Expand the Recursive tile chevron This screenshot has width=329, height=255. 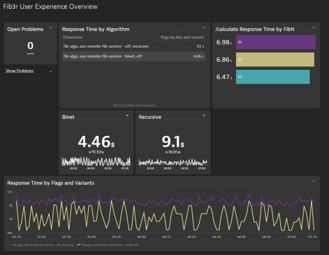(204, 115)
